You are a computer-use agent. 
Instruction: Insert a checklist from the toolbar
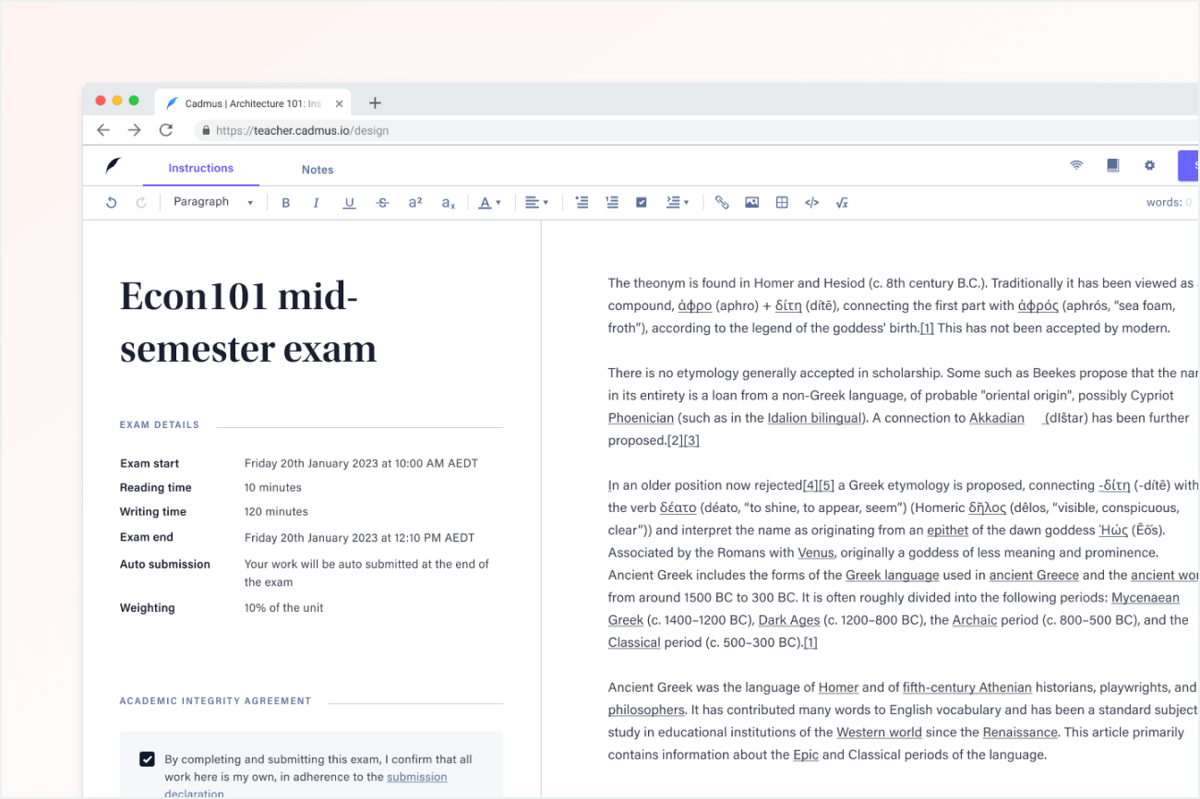[x=642, y=203]
